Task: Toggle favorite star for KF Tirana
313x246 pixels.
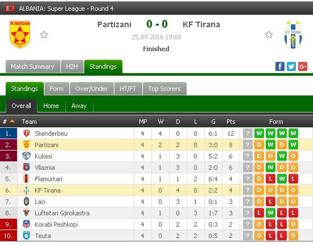Action: (269, 35)
